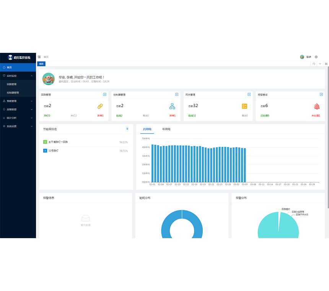Screen dimensions: 329x291
Task: Click the refresh icon in the tab bar
Action: click(x=314, y=64)
